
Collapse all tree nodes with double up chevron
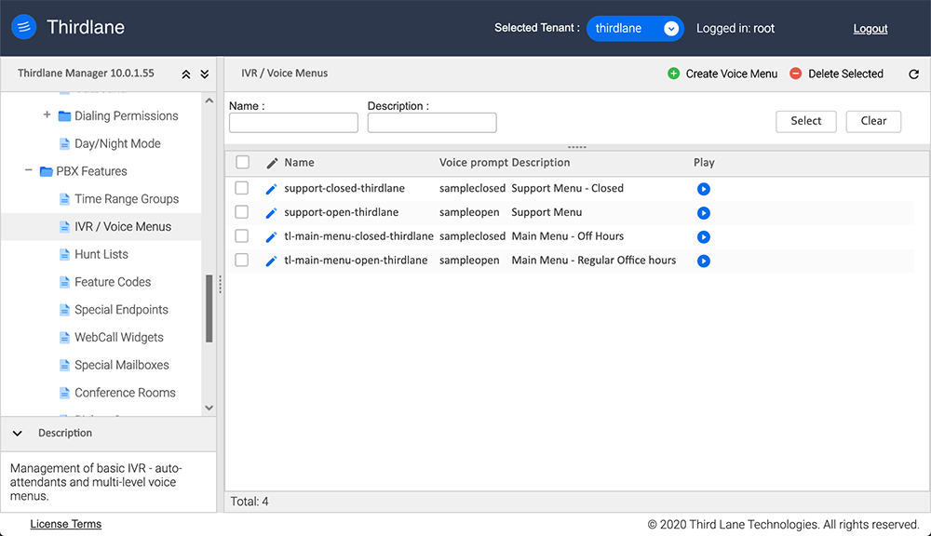tap(186, 74)
